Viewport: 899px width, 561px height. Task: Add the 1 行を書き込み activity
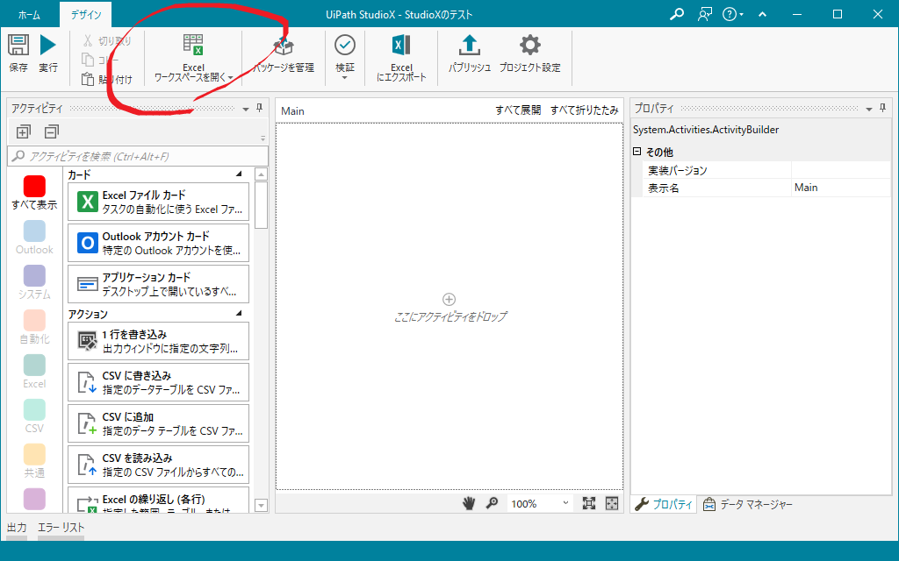(x=158, y=341)
